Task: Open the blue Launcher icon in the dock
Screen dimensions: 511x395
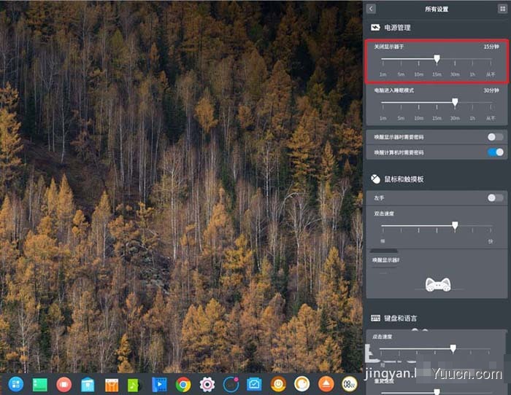Action: pyautogui.click(x=16, y=384)
